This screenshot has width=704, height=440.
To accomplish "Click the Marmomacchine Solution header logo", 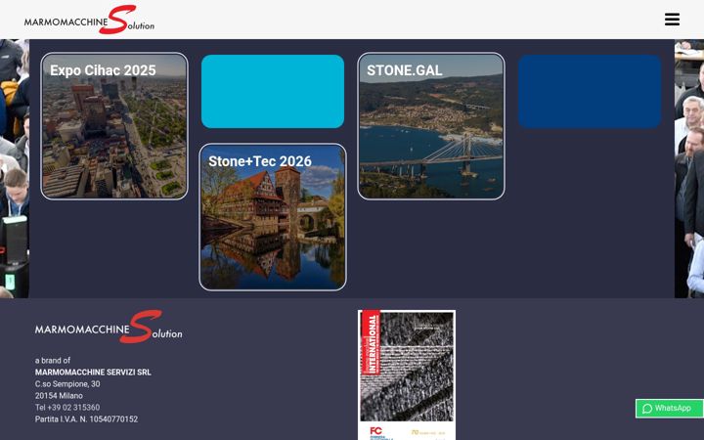I will tap(89, 20).
